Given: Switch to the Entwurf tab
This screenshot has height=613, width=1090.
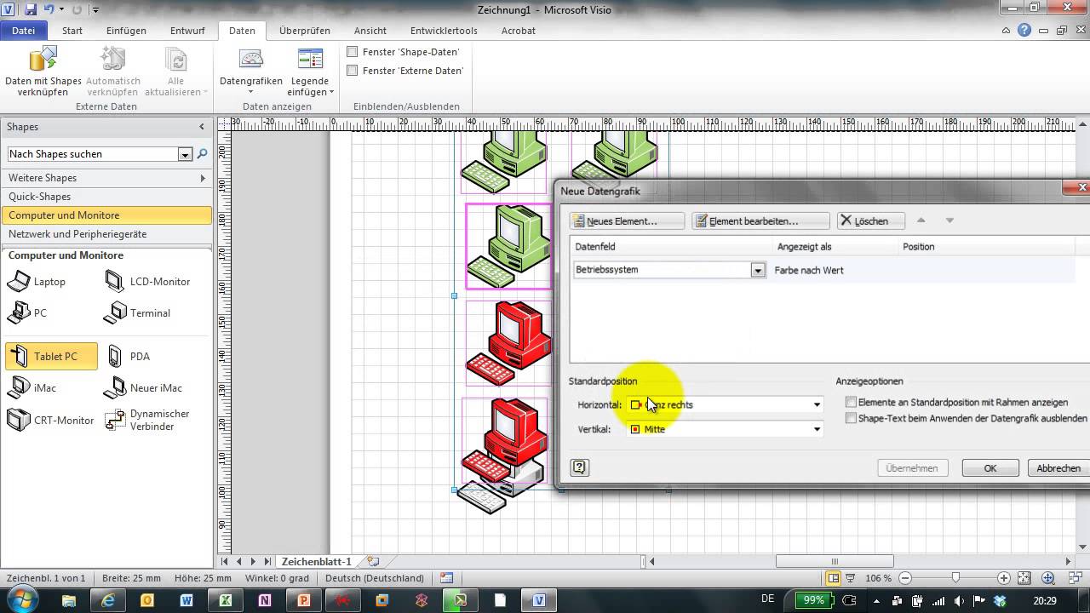Looking at the screenshot, I should point(187,31).
